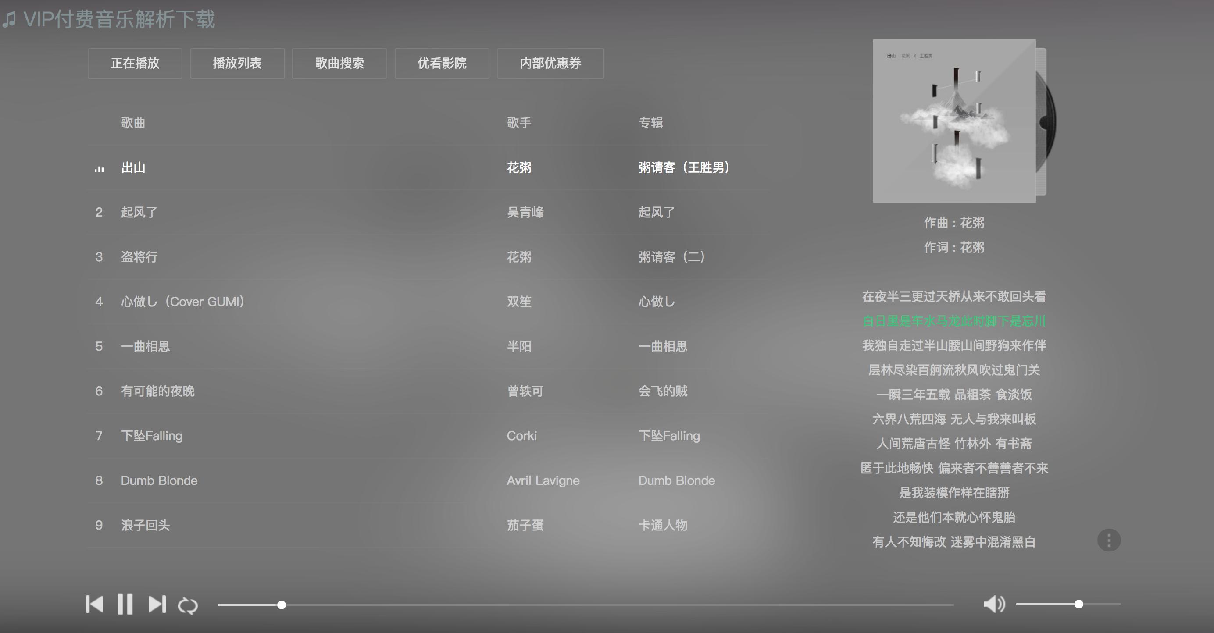The width and height of the screenshot is (1214, 633).
Task: Open 内部优惠券
Action: pos(550,63)
